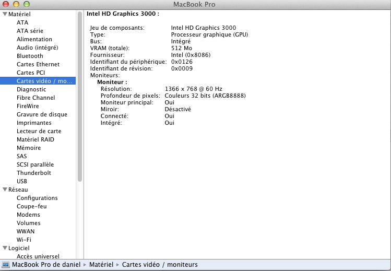391x271 pixels.
Task: Open the Thunderbolt hardware entry
Action: pyautogui.click(x=34, y=173)
